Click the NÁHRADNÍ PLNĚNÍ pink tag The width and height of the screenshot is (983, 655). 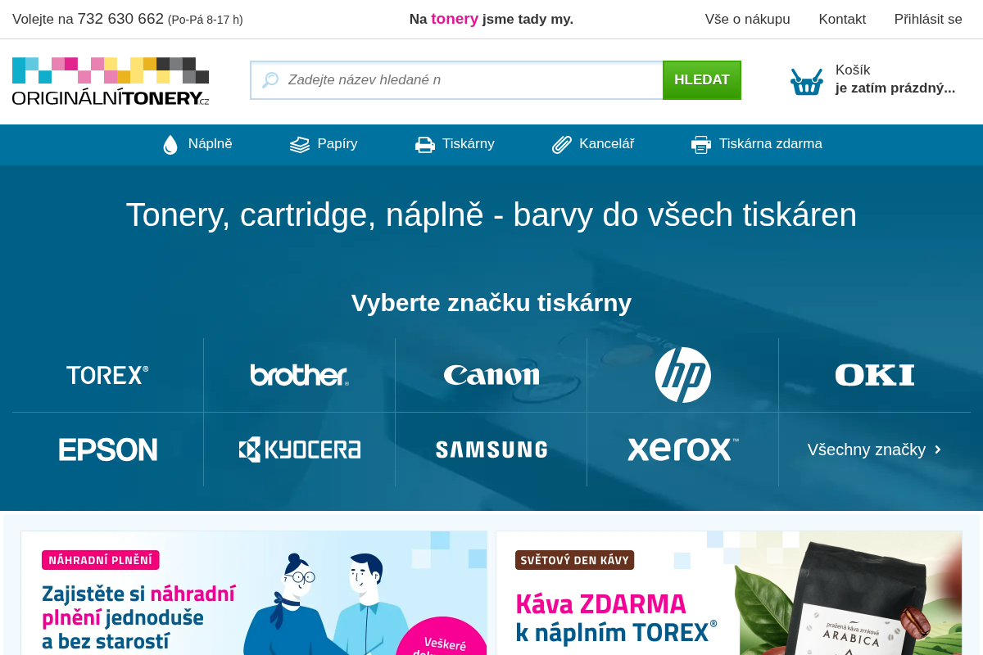(101, 560)
